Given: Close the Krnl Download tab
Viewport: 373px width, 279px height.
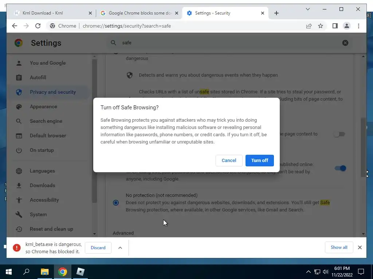Looking at the screenshot, I should pyautogui.click(x=90, y=13).
